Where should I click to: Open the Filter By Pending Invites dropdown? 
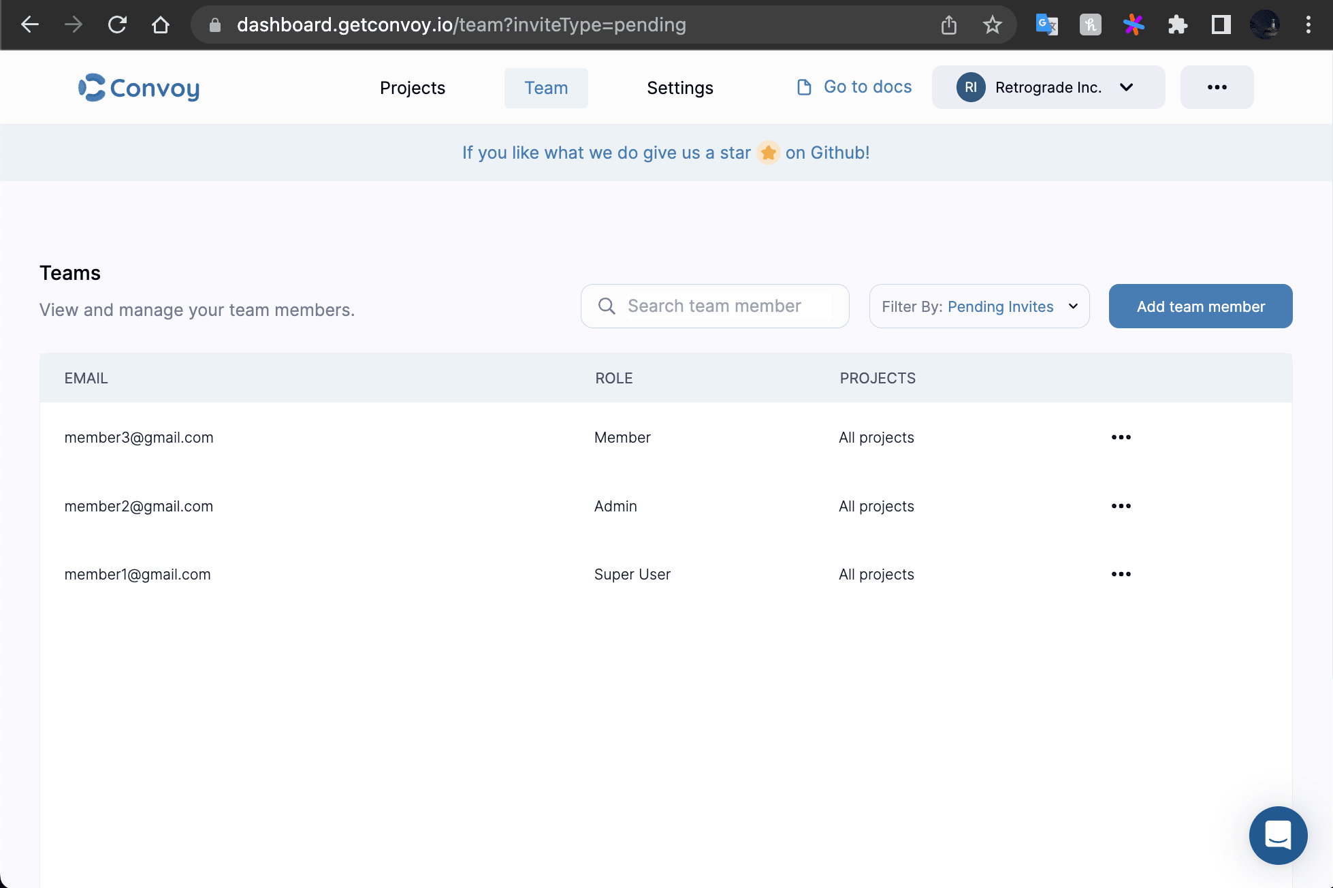979,306
